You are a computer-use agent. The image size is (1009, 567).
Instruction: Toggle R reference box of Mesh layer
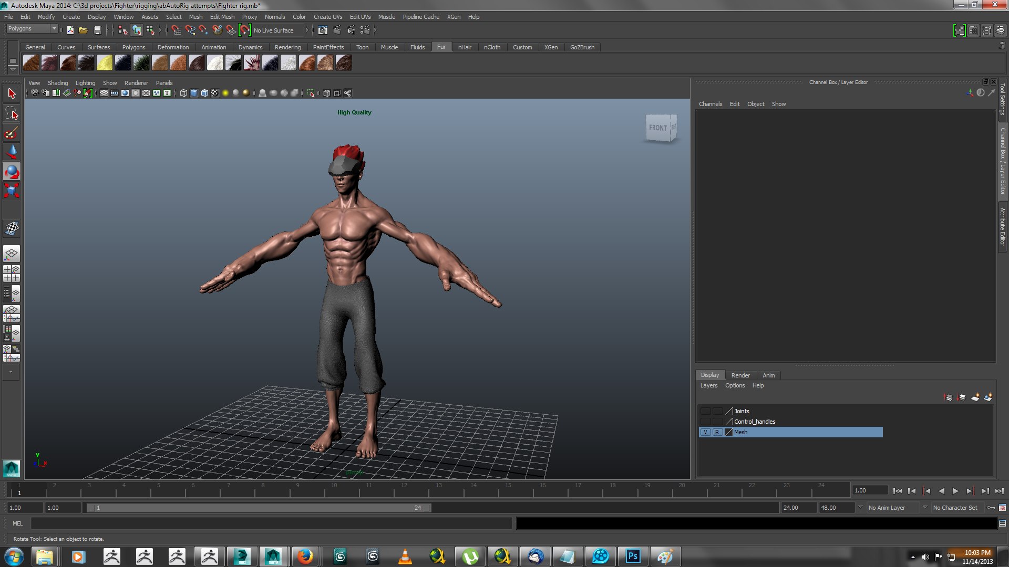[717, 432]
